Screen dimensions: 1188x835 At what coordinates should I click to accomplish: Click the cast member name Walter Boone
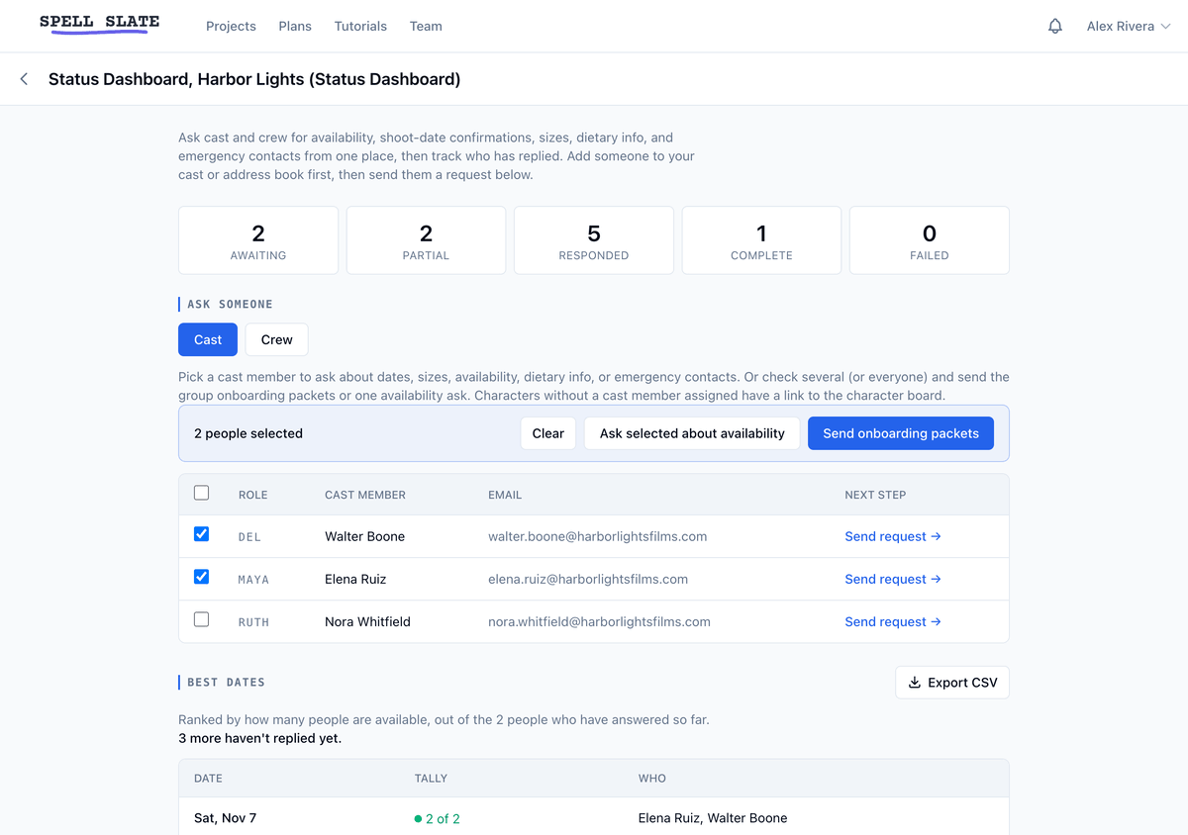[x=364, y=536]
